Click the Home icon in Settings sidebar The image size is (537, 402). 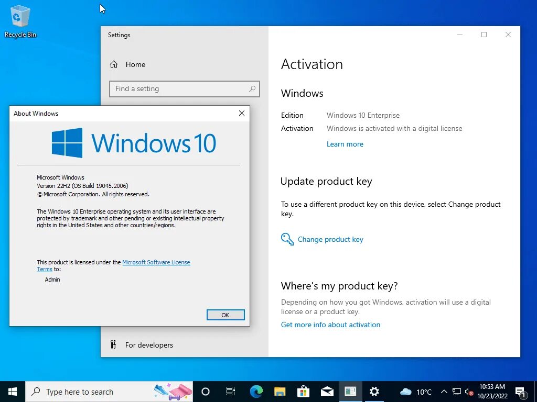click(x=114, y=64)
